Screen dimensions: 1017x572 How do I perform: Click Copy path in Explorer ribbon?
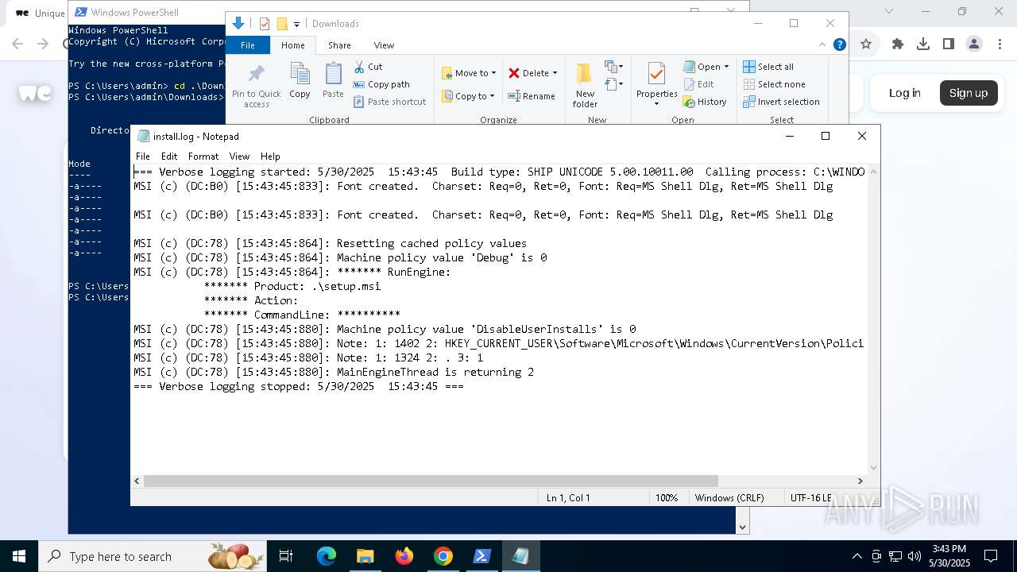point(381,84)
